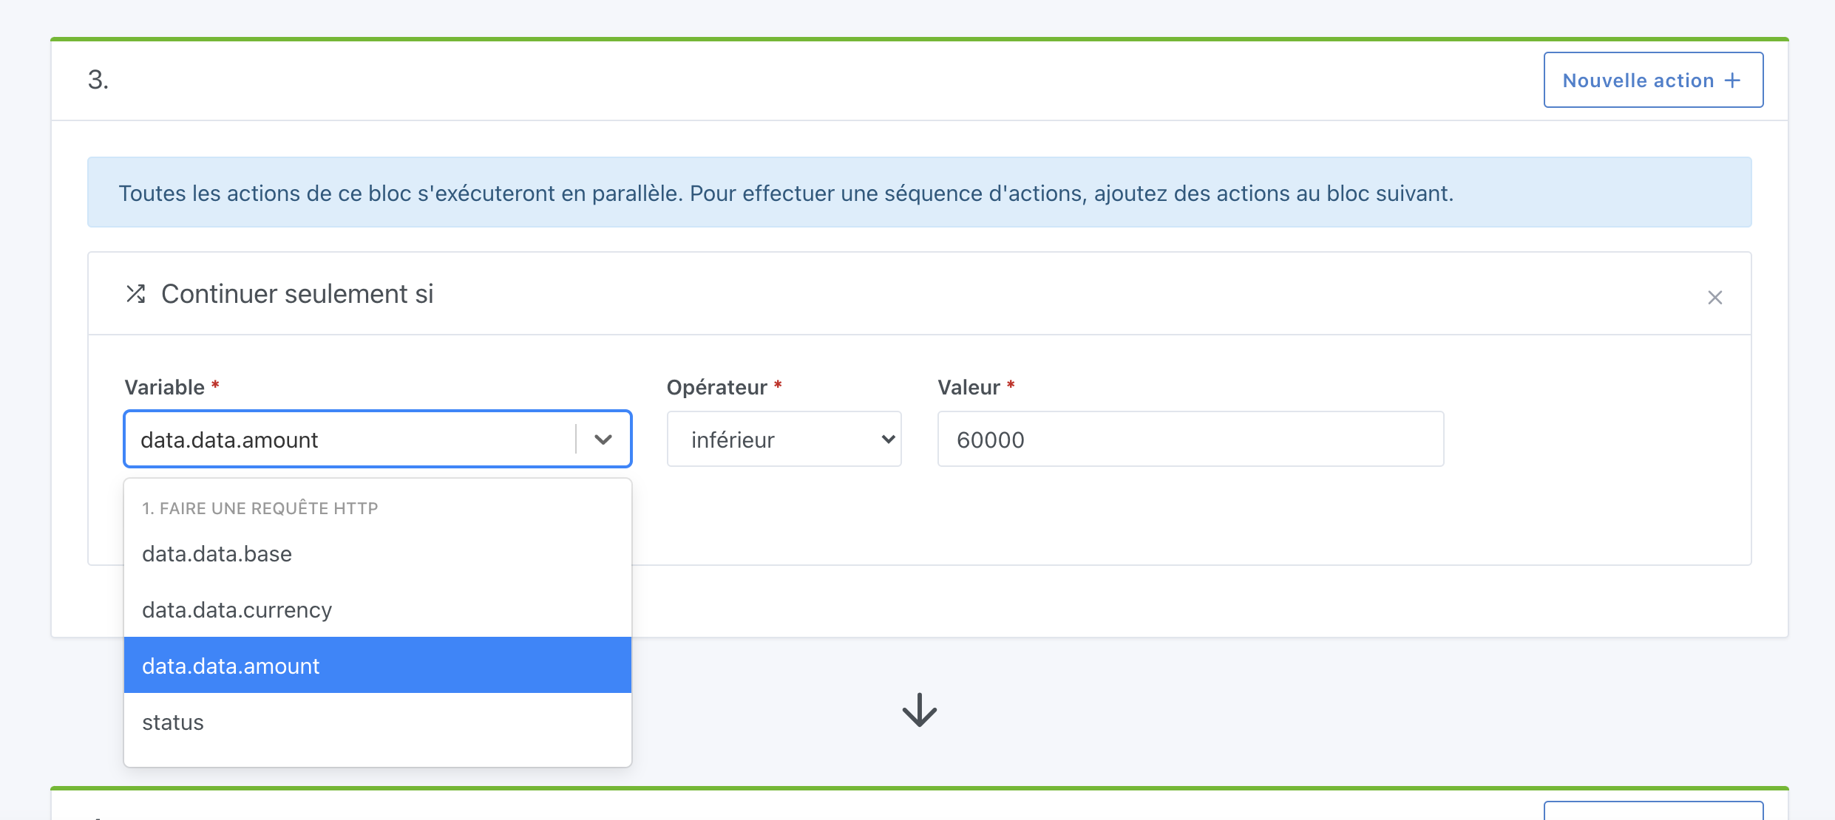Viewport: 1835px width, 820px height.
Task: Click the red asterisk beside Valeur label
Action: (x=1011, y=386)
